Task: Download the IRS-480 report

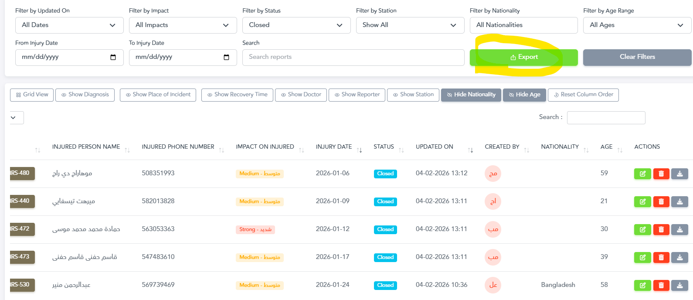Action: click(680, 174)
